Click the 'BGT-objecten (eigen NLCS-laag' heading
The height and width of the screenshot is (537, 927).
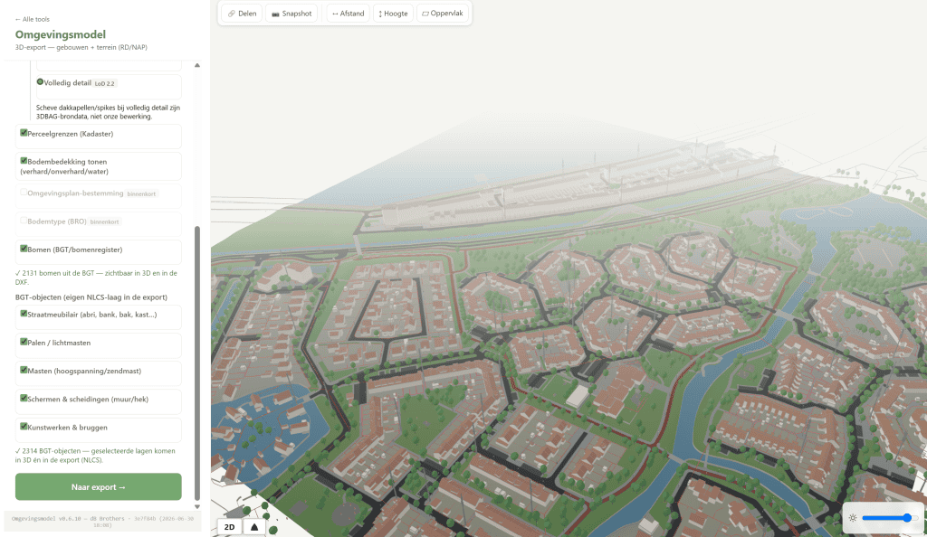tap(91, 297)
